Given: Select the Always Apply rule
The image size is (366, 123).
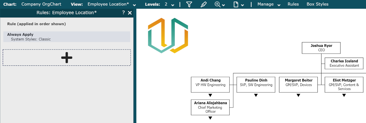Looking at the screenshot, I should pyautogui.click(x=66, y=37).
